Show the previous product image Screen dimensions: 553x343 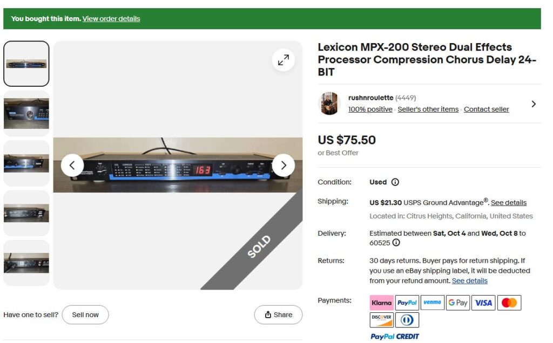72,165
